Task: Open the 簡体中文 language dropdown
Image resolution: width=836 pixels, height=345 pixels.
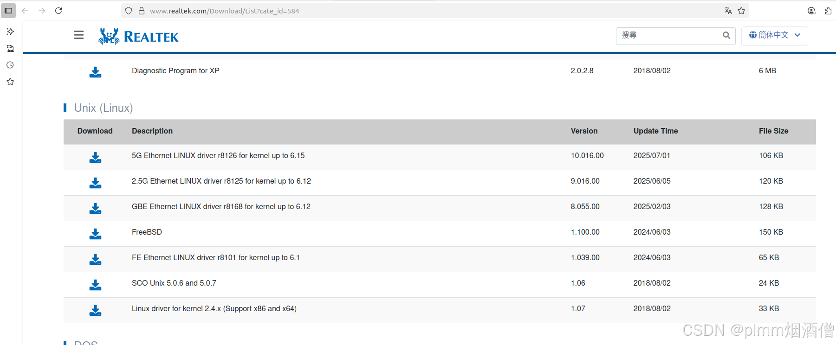Action: 774,35
